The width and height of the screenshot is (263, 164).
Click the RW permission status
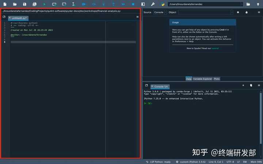pos(245,162)
